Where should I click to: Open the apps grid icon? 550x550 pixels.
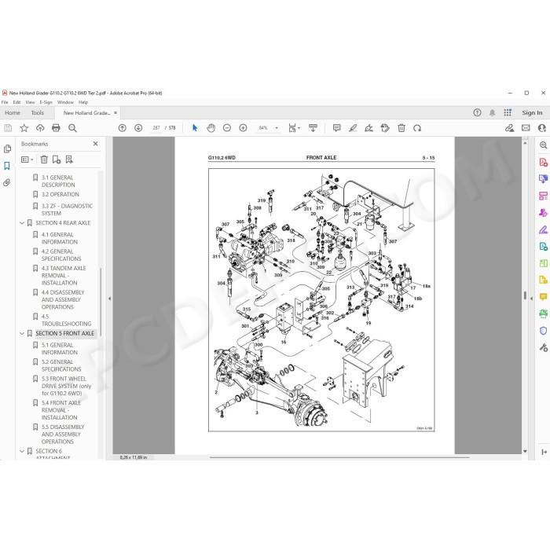click(508, 112)
